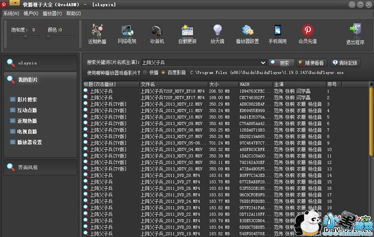Image resolution: width=374 pixels, height=237 pixels.
Task: Click the row icon for 2013_HDTV_05-06
Action: (x=86, y=143)
